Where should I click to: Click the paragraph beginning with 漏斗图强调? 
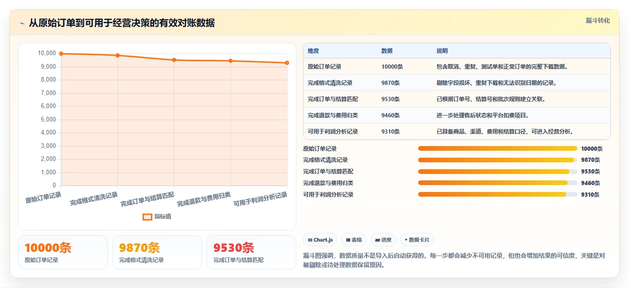pyautogui.click(x=454, y=261)
